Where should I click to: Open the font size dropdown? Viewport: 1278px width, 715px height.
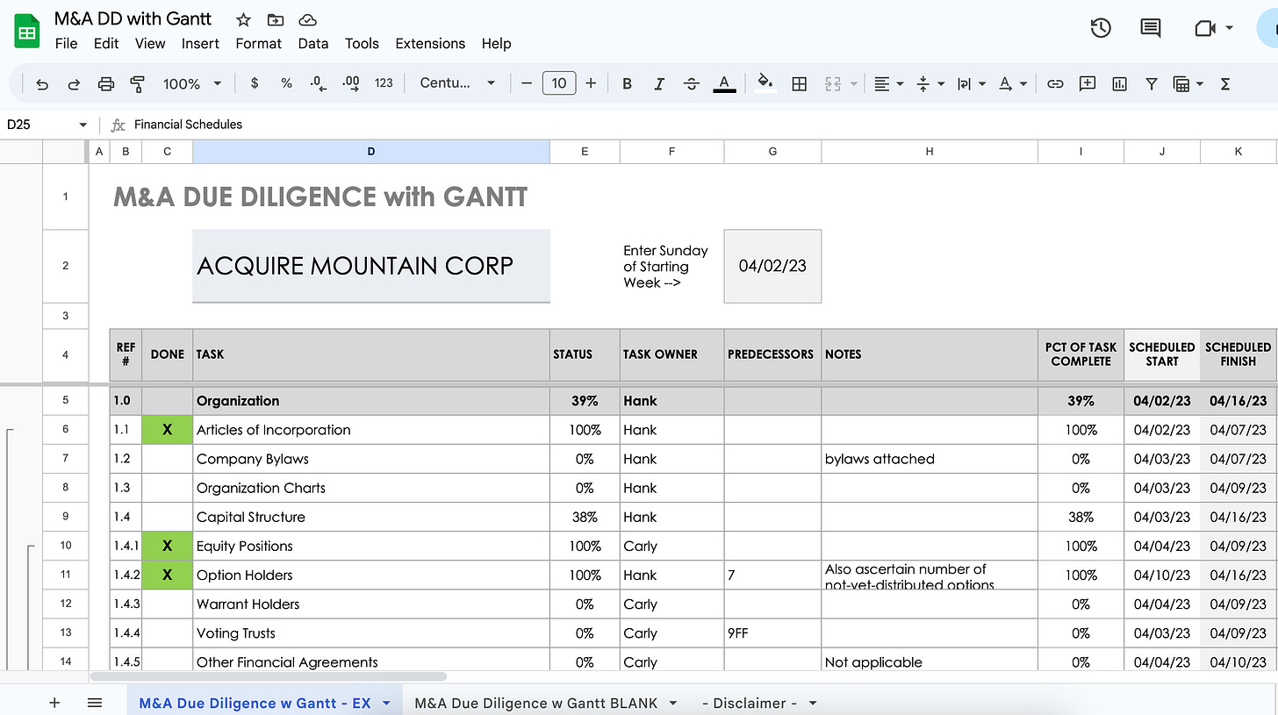coord(559,83)
